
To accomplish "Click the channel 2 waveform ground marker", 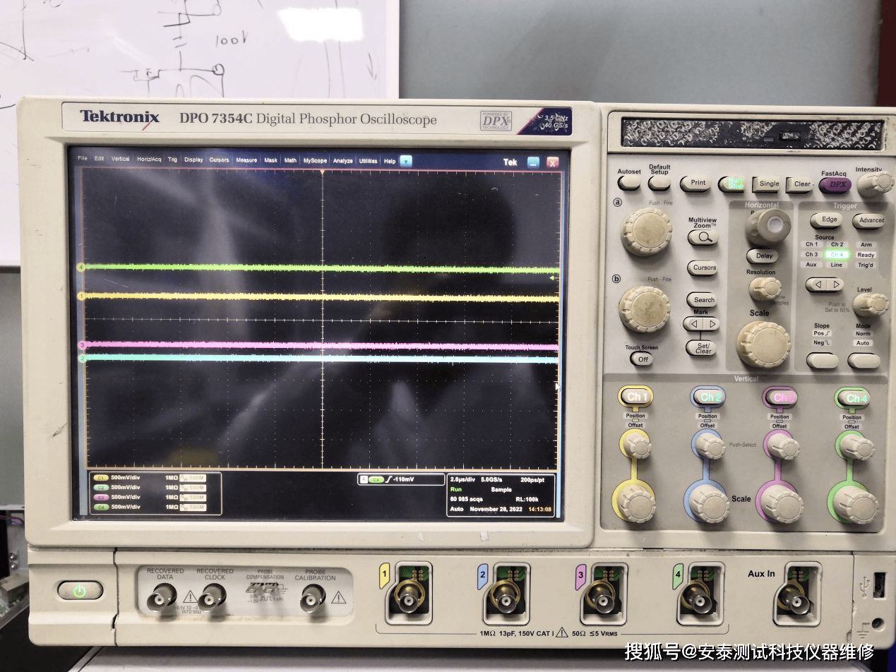I will click(x=82, y=359).
